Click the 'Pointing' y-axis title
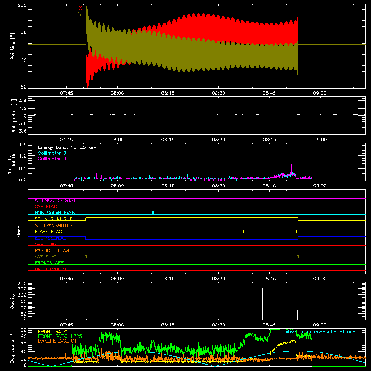 [x=13, y=46]
